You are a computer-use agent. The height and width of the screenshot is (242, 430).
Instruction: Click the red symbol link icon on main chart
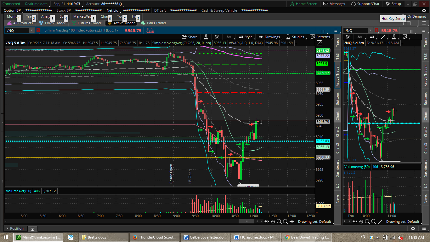[38, 31]
